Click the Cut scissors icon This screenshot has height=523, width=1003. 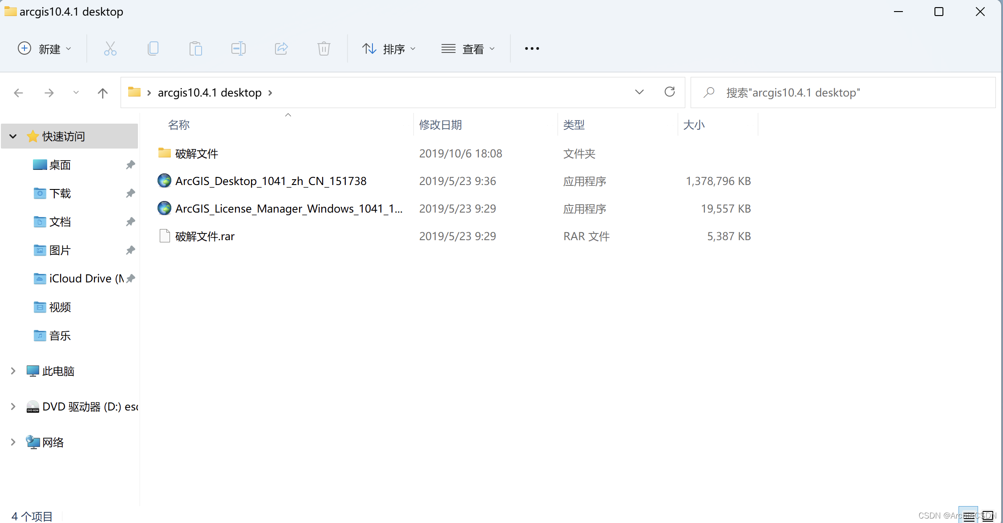pos(110,48)
